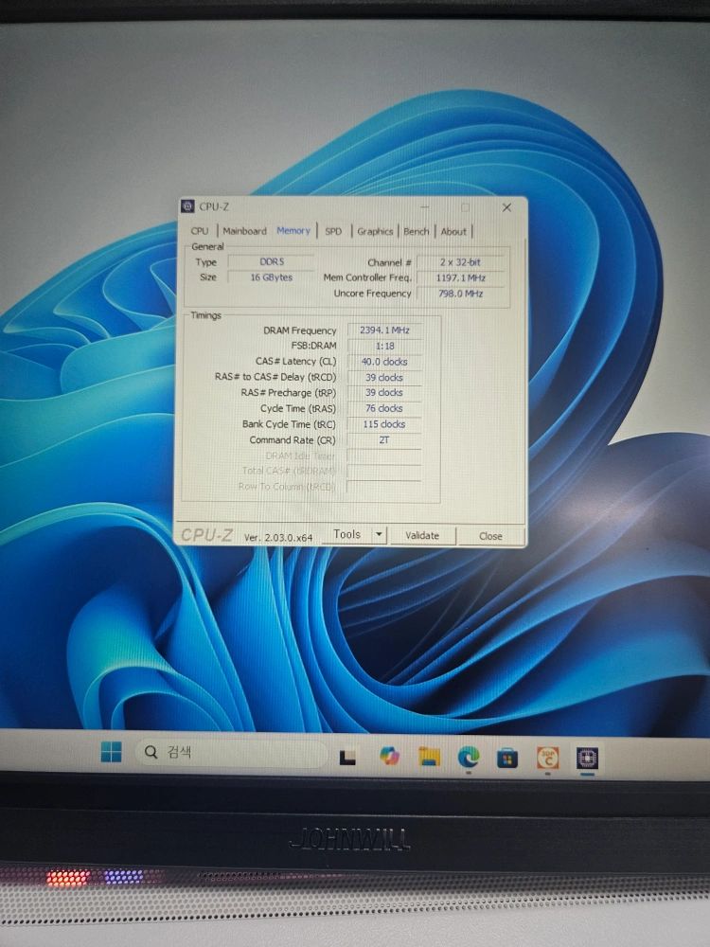The width and height of the screenshot is (710, 947).
Task: Click the 16 GBytes size value
Action: [x=272, y=277]
